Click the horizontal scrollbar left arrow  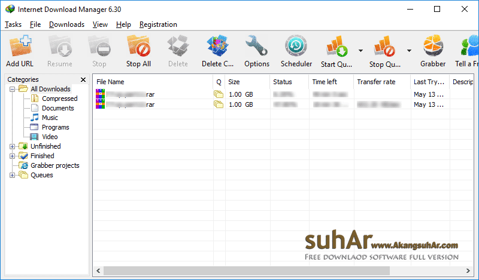click(98, 270)
